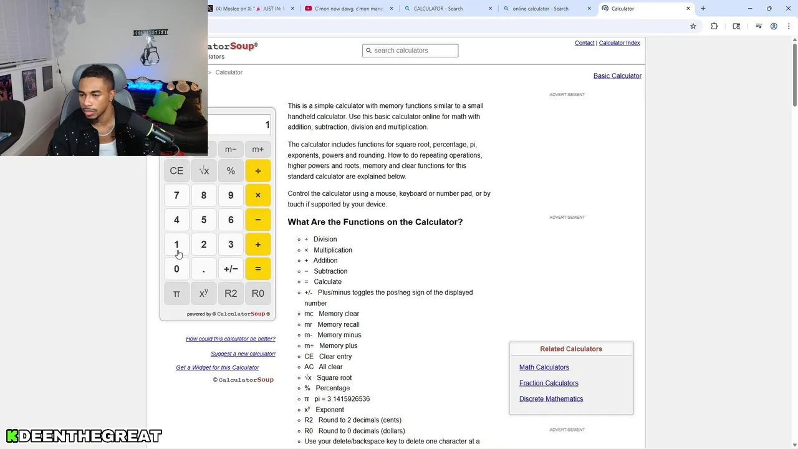Click the Calculator breadcrumb text
Image resolution: width=798 pixels, height=449 pixels.
click(229, 72)
